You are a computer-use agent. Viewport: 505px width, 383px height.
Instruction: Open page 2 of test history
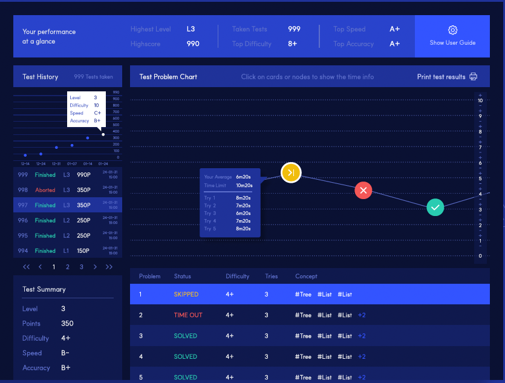tap(68, 267)
